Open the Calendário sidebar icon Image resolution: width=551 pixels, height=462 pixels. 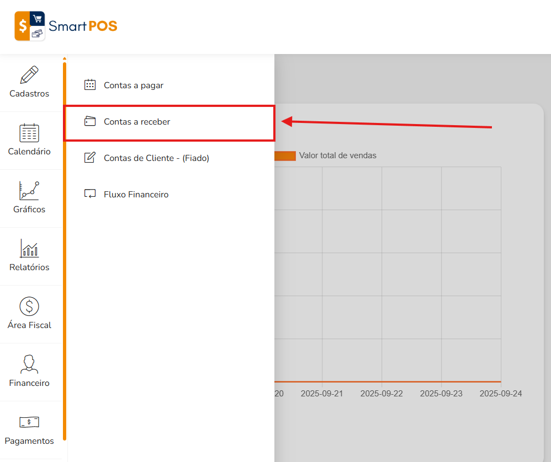coord(29,133)
